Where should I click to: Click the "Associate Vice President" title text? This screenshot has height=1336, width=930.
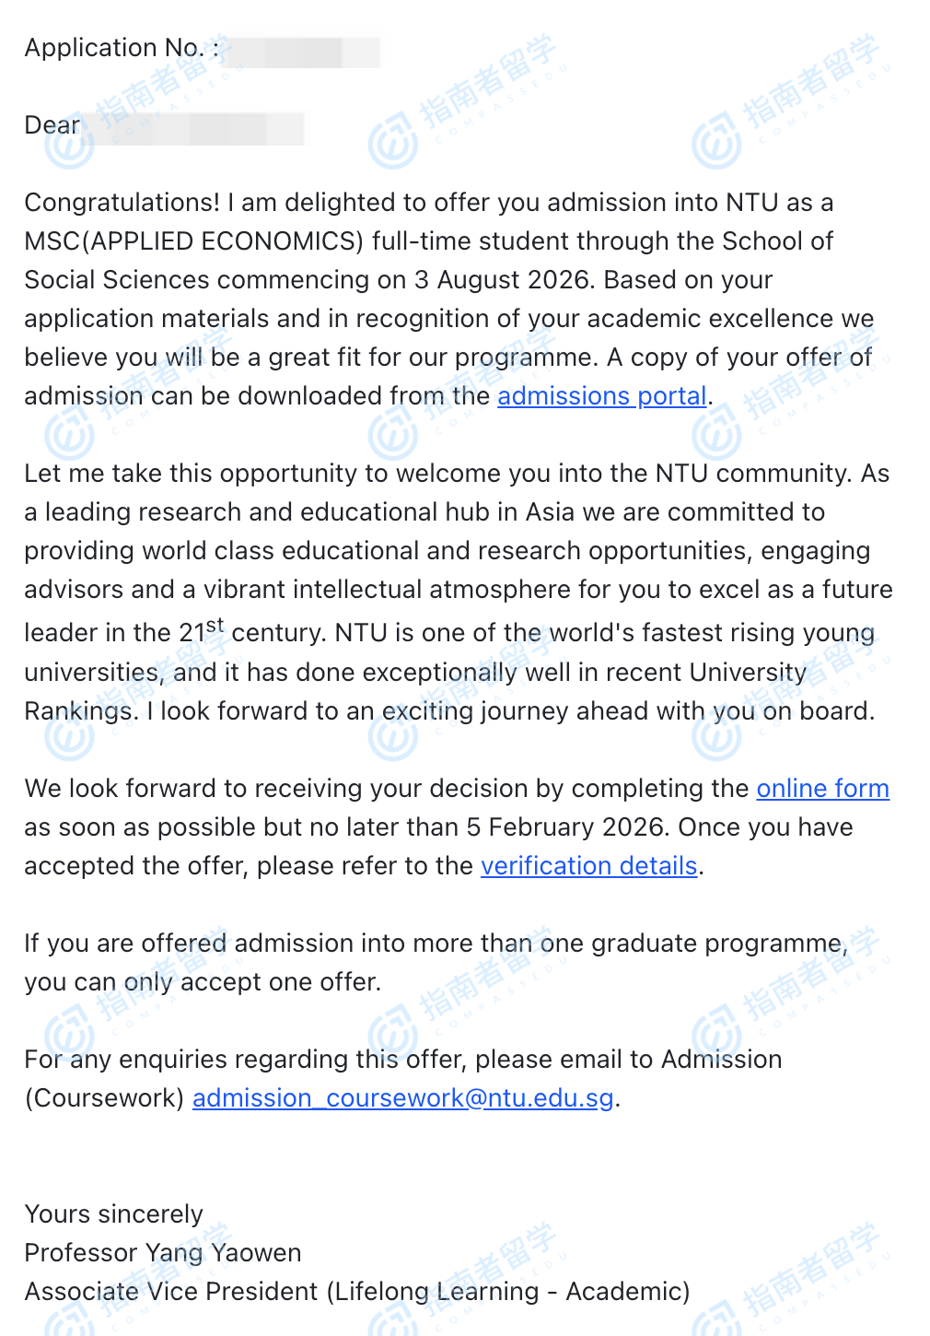(x=172, y=1292)
